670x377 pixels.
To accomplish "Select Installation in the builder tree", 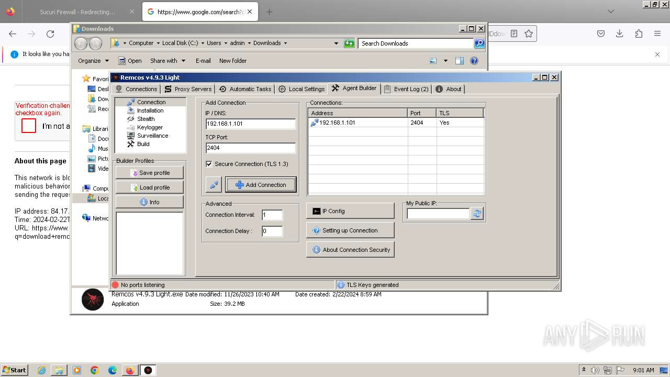I will [x=150, y=110].
